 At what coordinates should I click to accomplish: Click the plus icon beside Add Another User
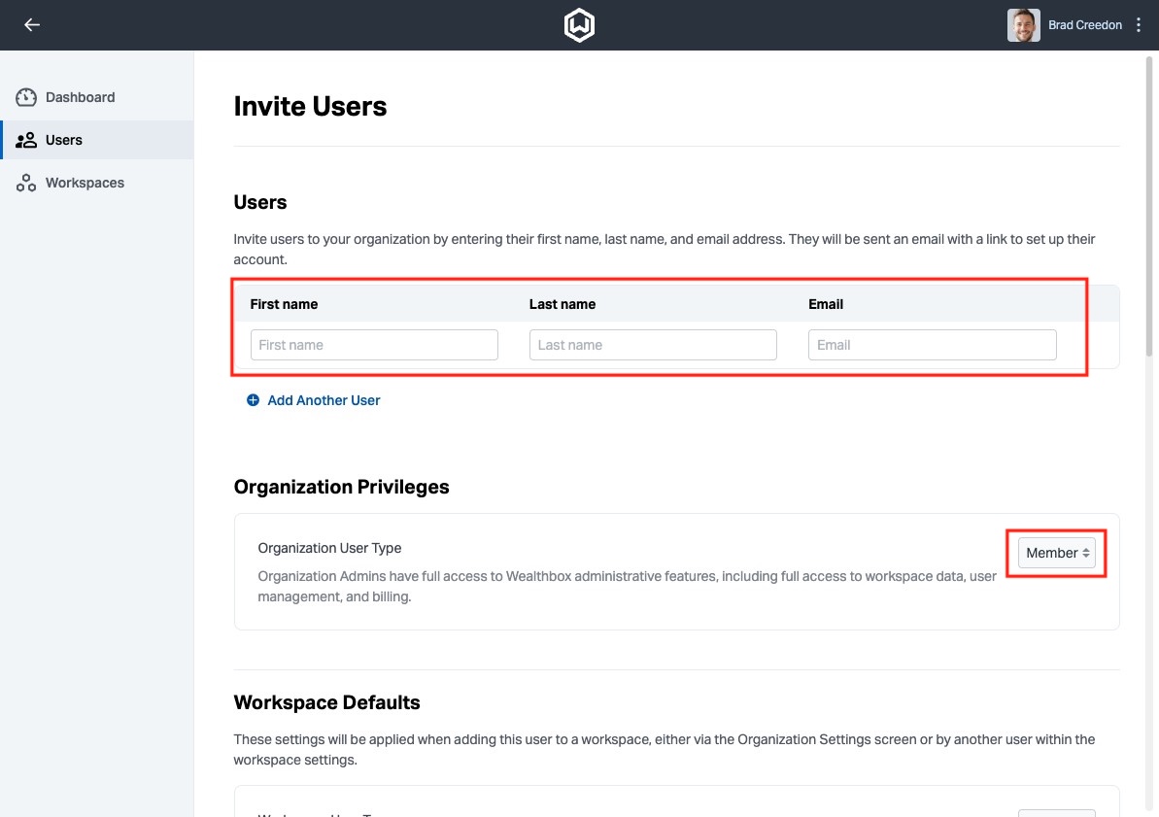(253, 400)
